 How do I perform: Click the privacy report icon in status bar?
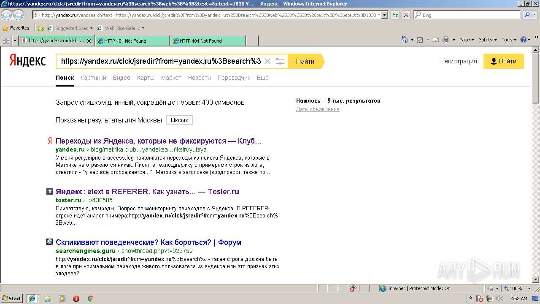pyautogui.click(x=353, y=288)
